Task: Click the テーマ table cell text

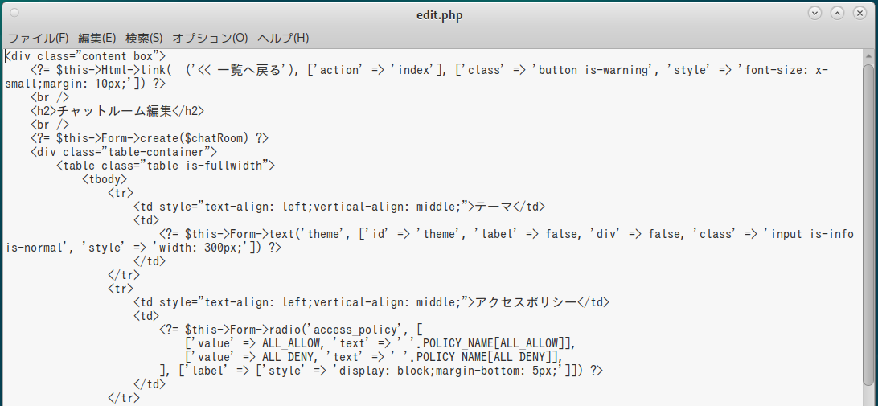Action: point(493,206)
